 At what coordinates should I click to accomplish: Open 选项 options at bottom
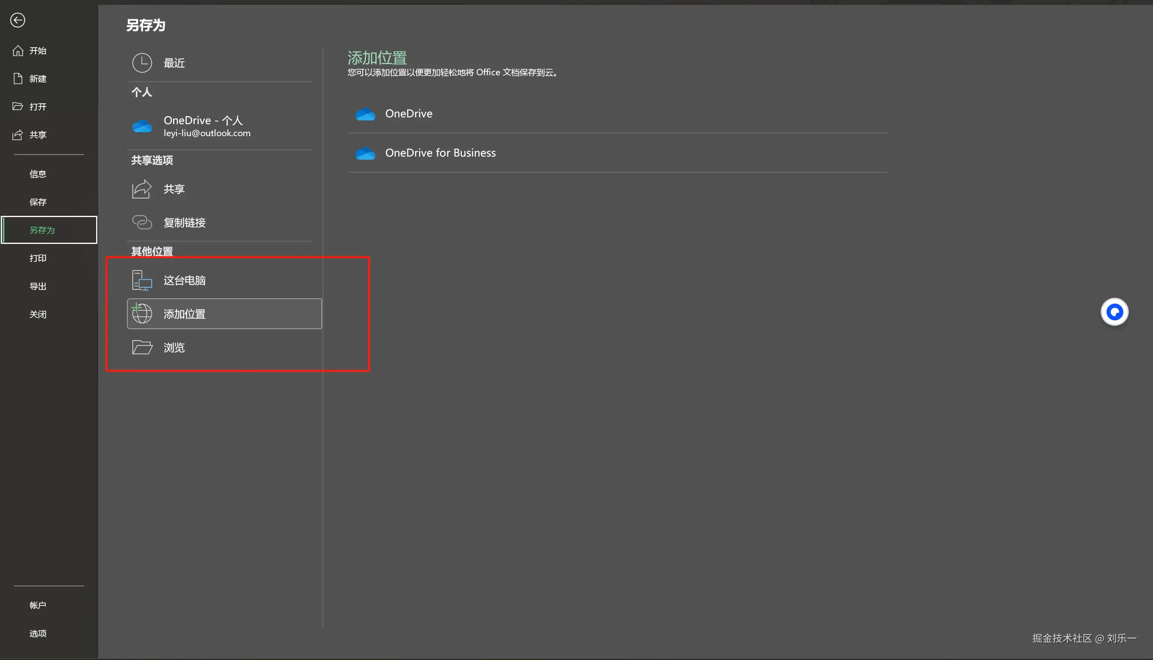pos(38,633)
